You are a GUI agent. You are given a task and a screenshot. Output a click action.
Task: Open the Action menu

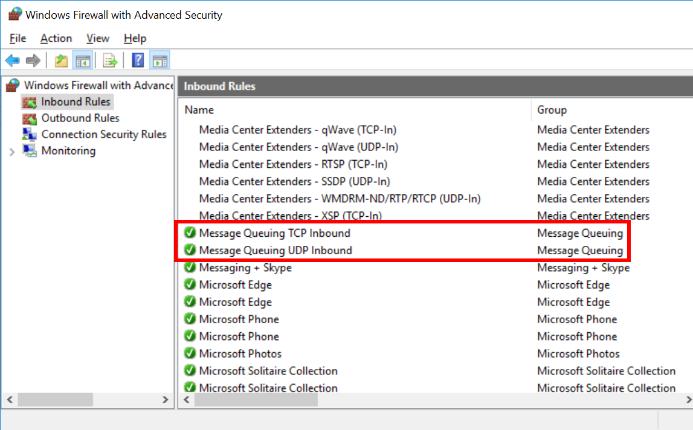point(56,39)
